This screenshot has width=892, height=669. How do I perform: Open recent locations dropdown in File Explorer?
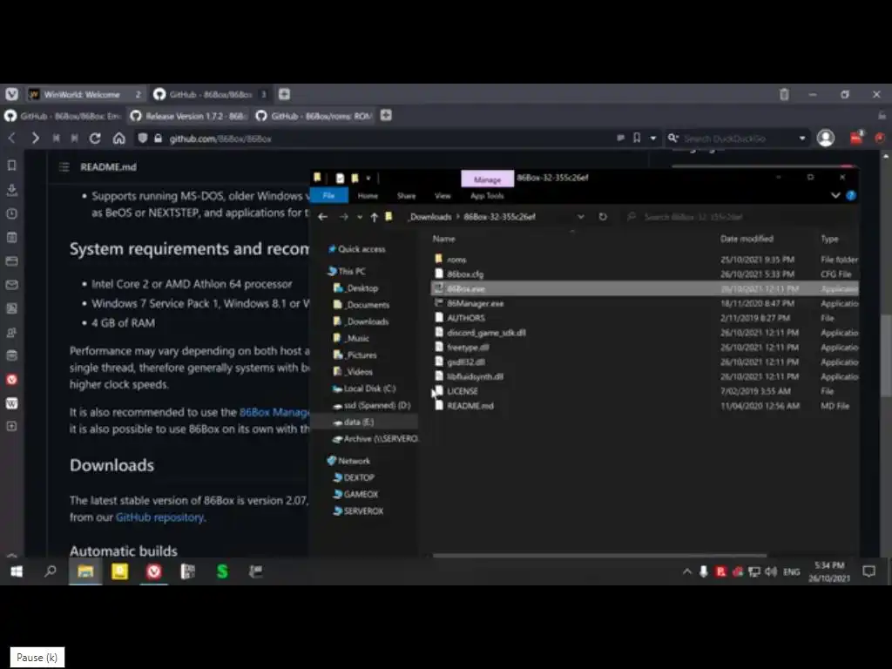pos(360,217)
